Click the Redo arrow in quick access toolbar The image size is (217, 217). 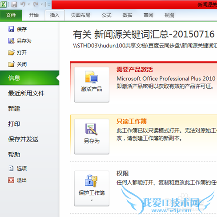36,4
